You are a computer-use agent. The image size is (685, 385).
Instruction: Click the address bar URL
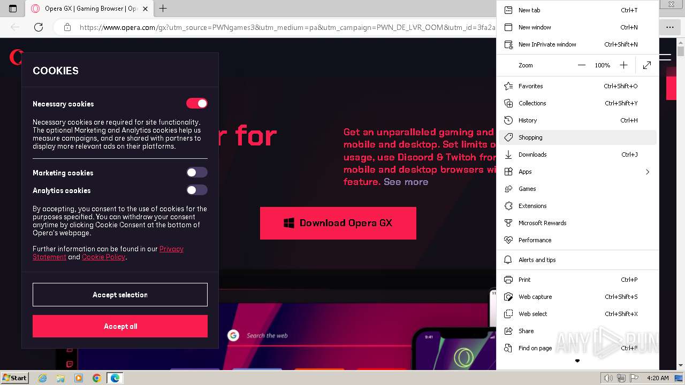pyautogui.click(x=288, y=27)
